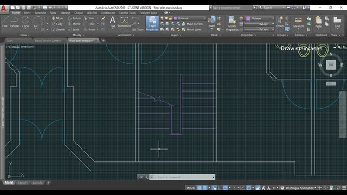347x195 pixels.
Task: Open the Annotate ribbon tab
Action: (x=40, y=13)
